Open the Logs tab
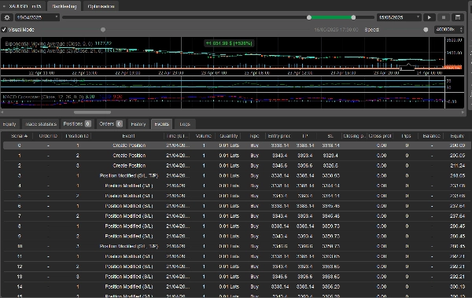 185,124
